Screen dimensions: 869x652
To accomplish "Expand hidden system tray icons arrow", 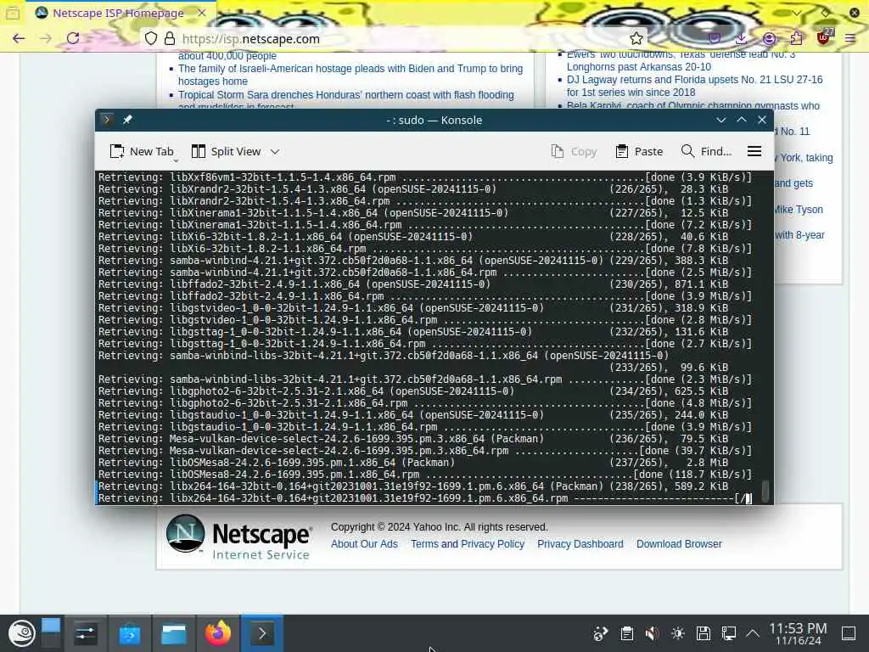I will [x=753, y=633].
